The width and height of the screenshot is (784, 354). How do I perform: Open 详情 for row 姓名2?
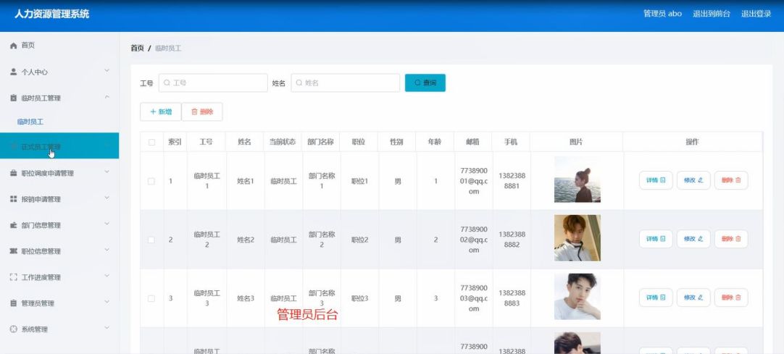(656, 239)
